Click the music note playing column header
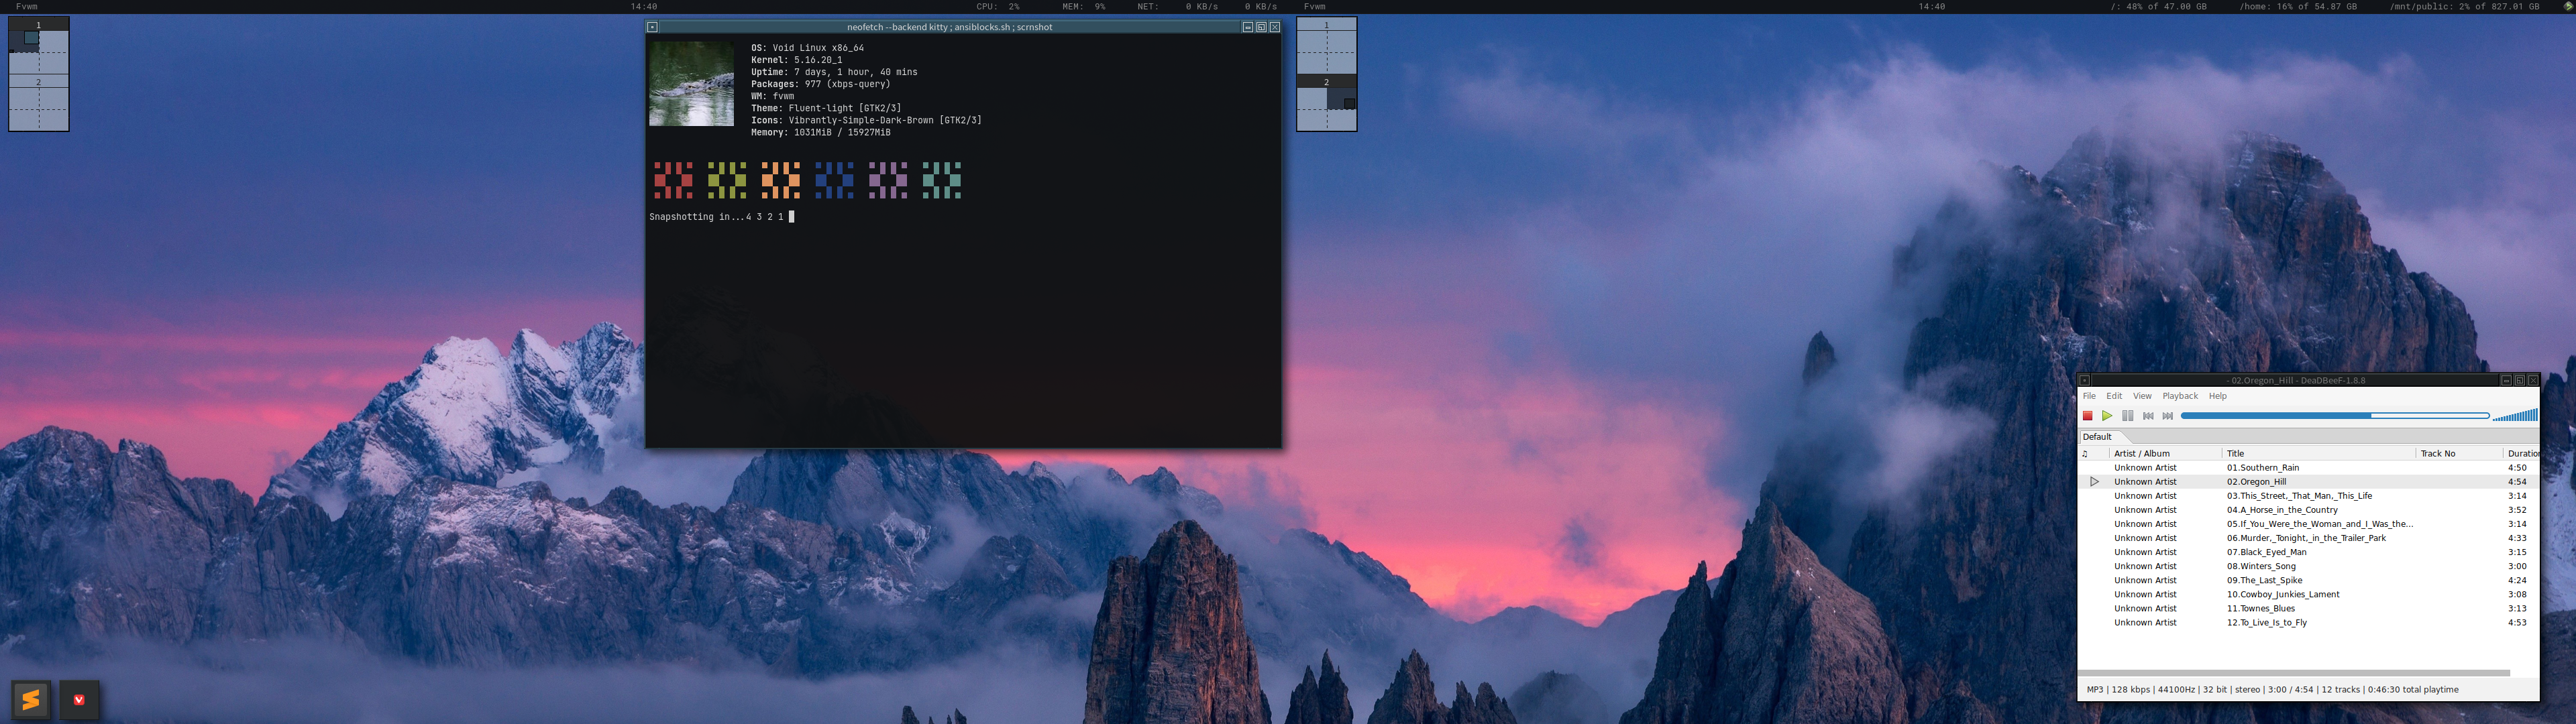 coord(2085,454)
